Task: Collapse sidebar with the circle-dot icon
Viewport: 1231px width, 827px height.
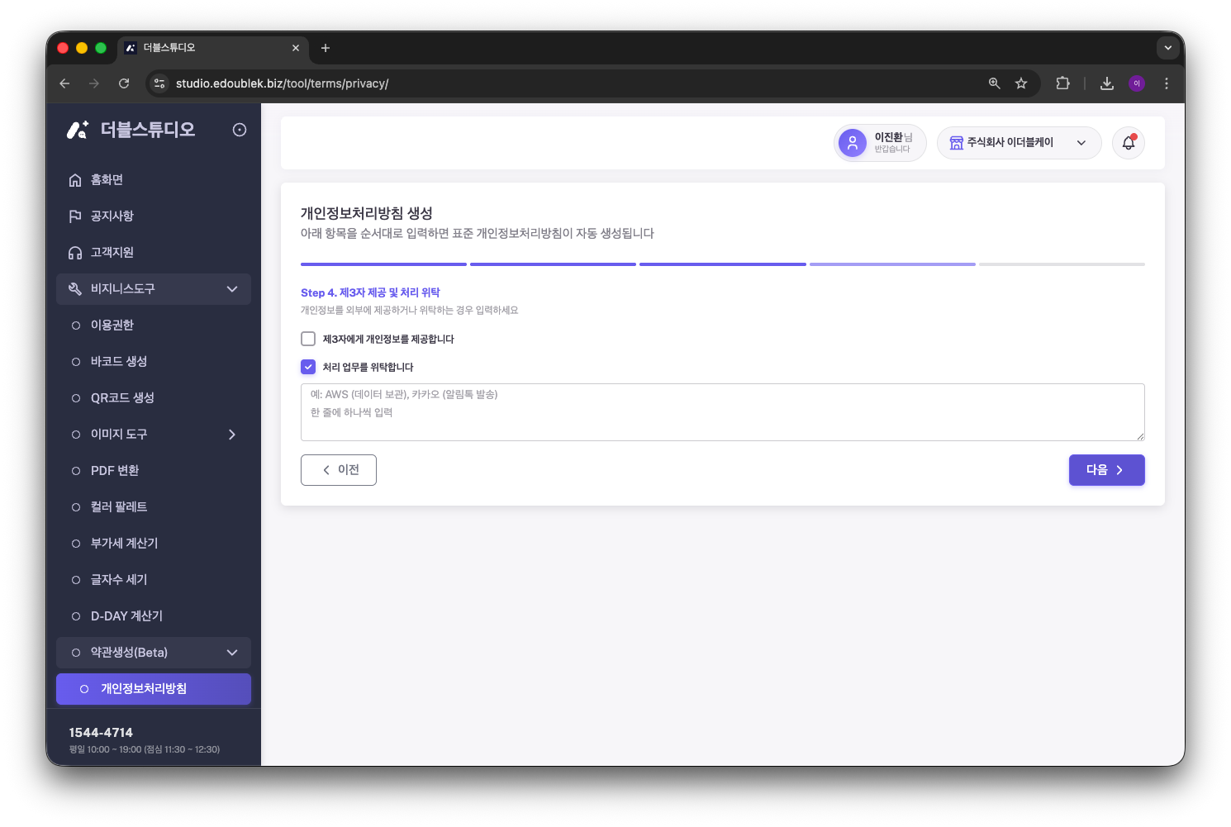Action: (x=240, y=130)
